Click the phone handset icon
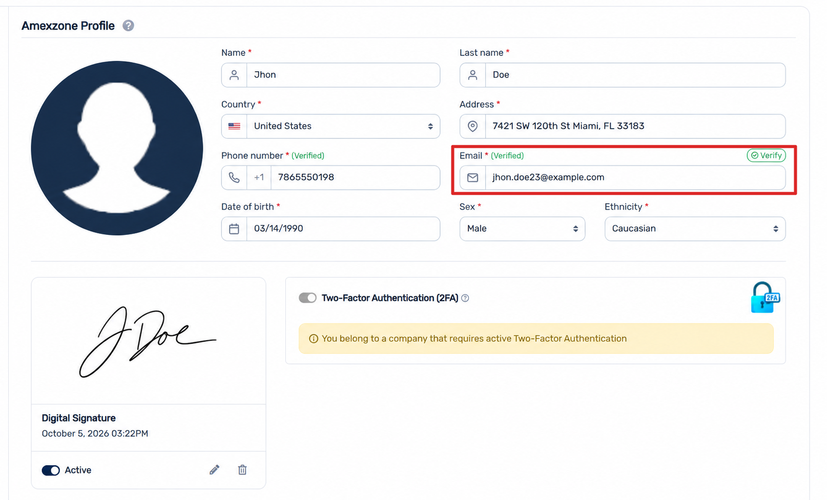Viewport: 827px width, 500px height. [234, 177]
